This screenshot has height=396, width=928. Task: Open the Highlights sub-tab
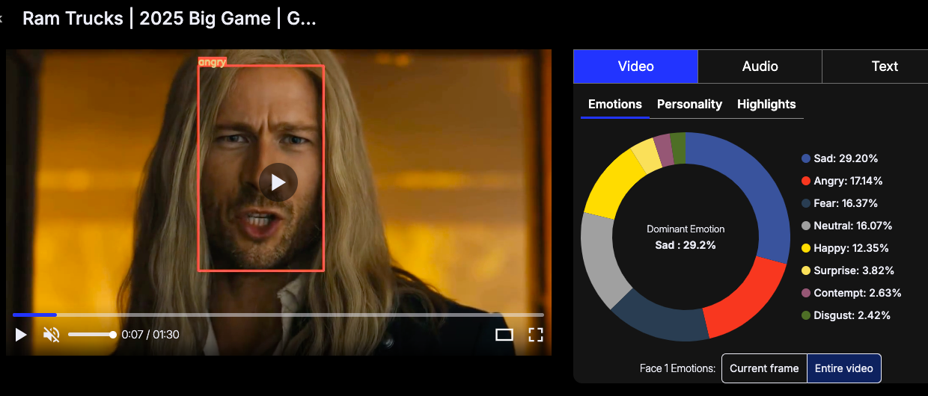tap(766, 105)
